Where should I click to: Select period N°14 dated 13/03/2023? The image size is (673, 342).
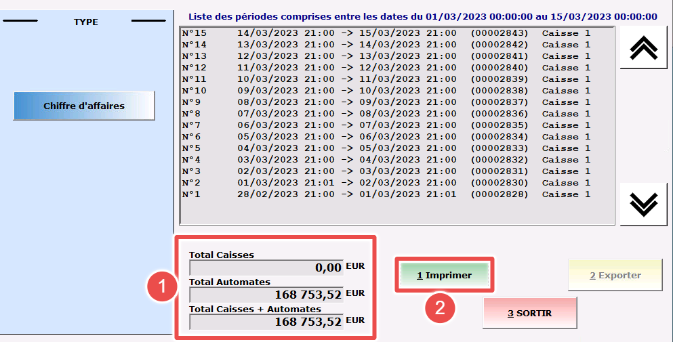386,45
